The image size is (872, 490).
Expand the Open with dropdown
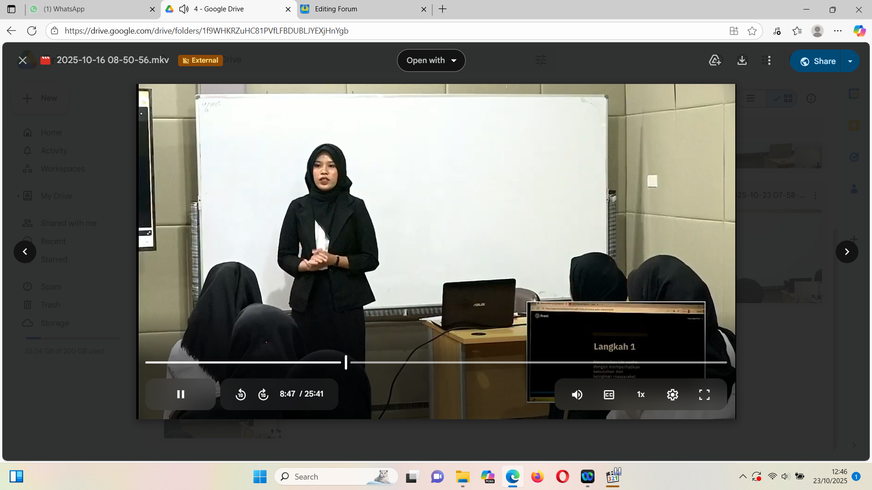coord(431,60)
